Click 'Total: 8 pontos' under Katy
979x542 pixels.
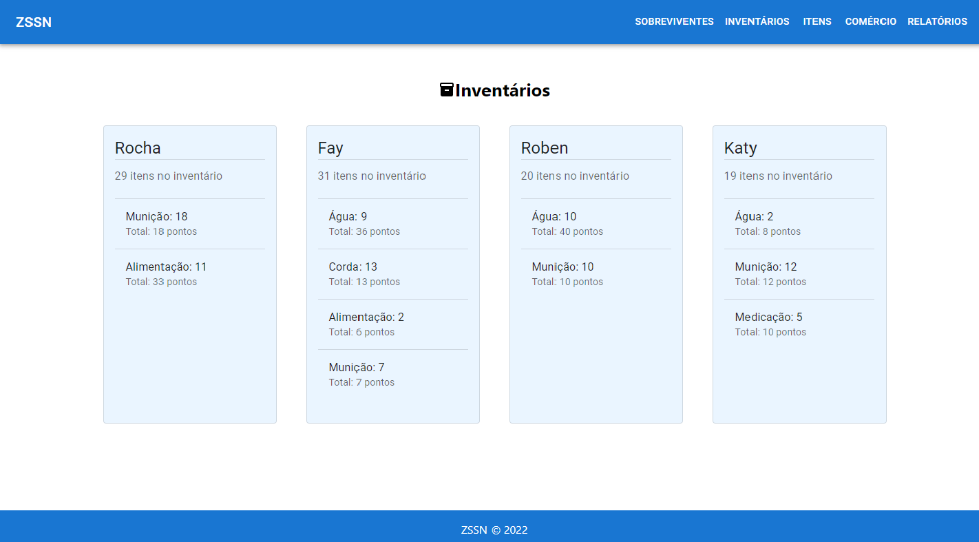[768, 231]
